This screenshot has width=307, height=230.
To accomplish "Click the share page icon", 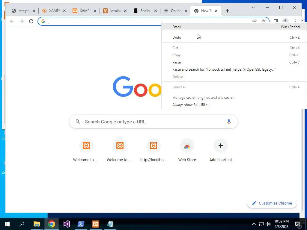I will [x=254, y=21].
